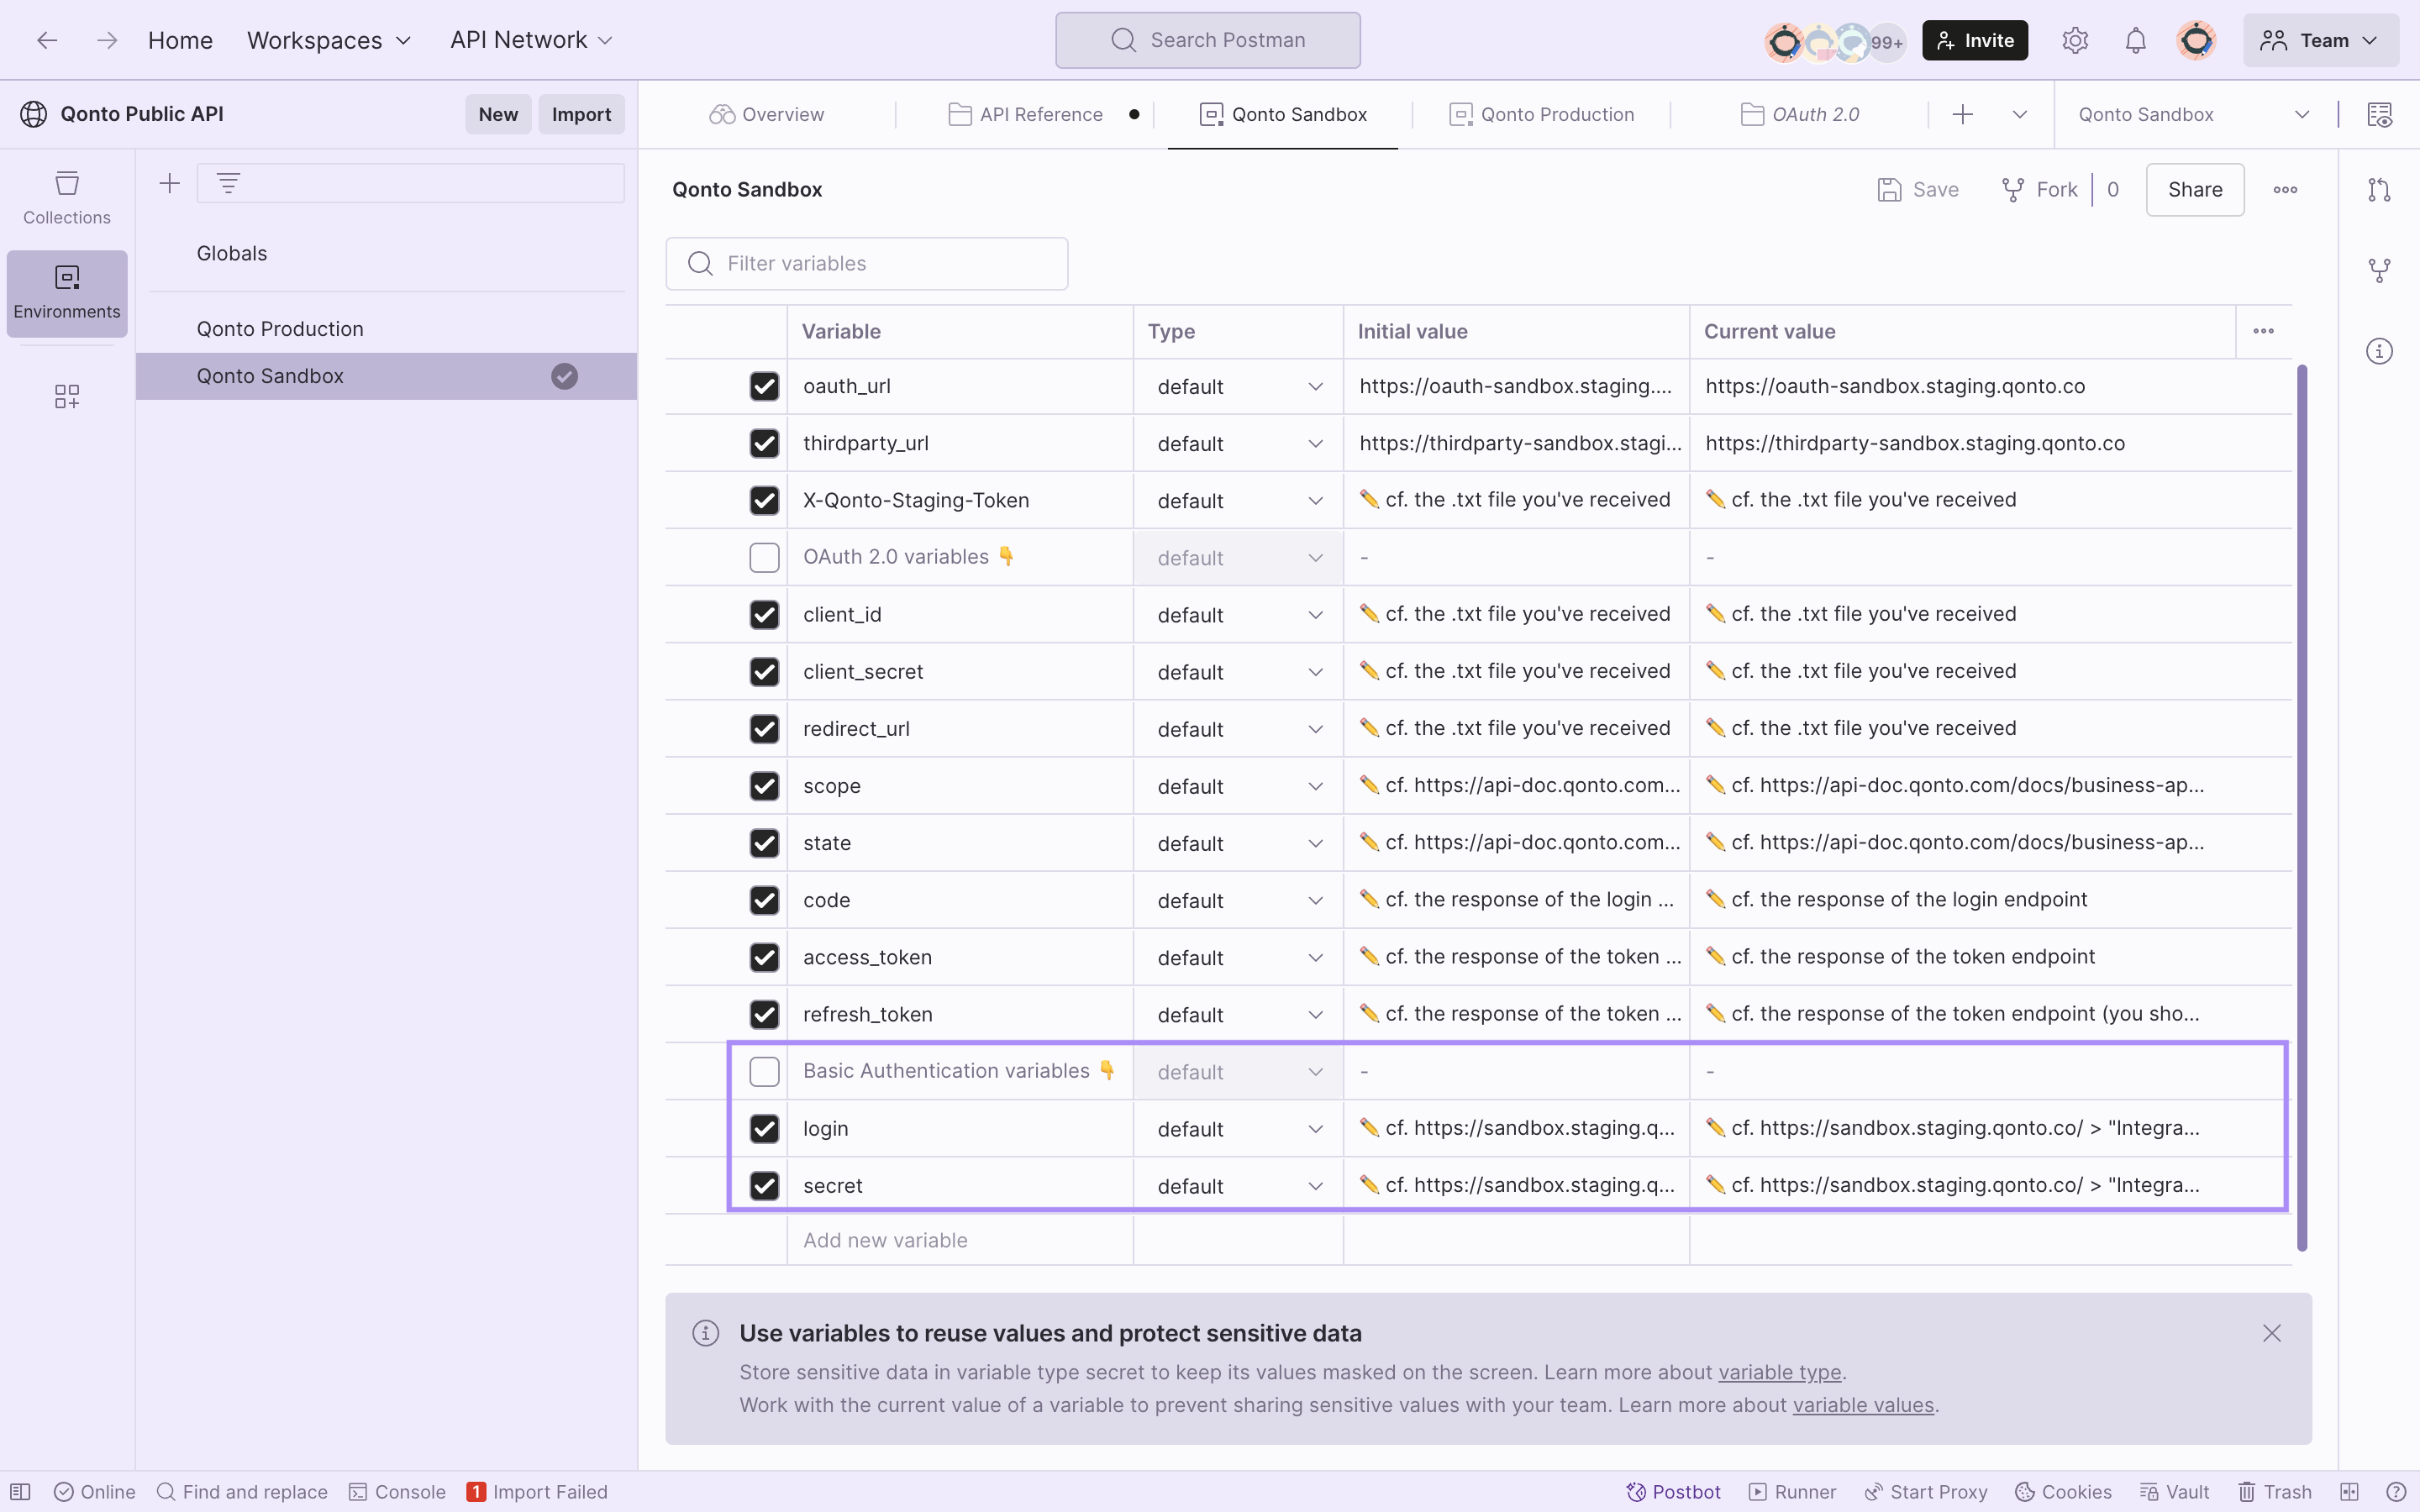Uncheck the login variable
Image resolution: width=2420 pixels, height=1512 pixels.
pos(764,1128)
